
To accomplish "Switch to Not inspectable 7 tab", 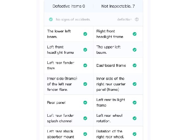I will [118, 6].
